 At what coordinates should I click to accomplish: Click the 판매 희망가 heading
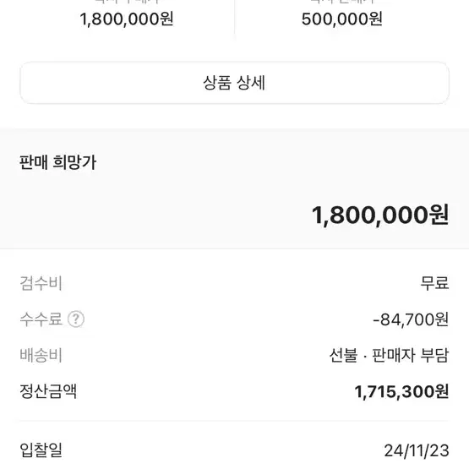pyautogui.click(x=57, y=162)
